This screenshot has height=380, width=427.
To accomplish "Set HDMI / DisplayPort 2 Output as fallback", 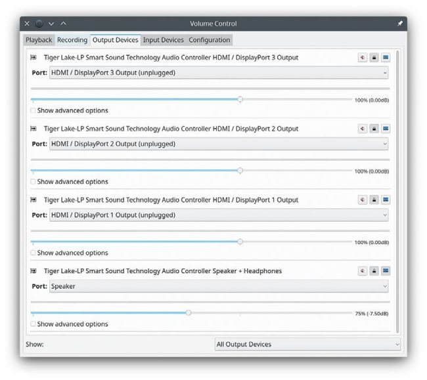I will [386, 129].
